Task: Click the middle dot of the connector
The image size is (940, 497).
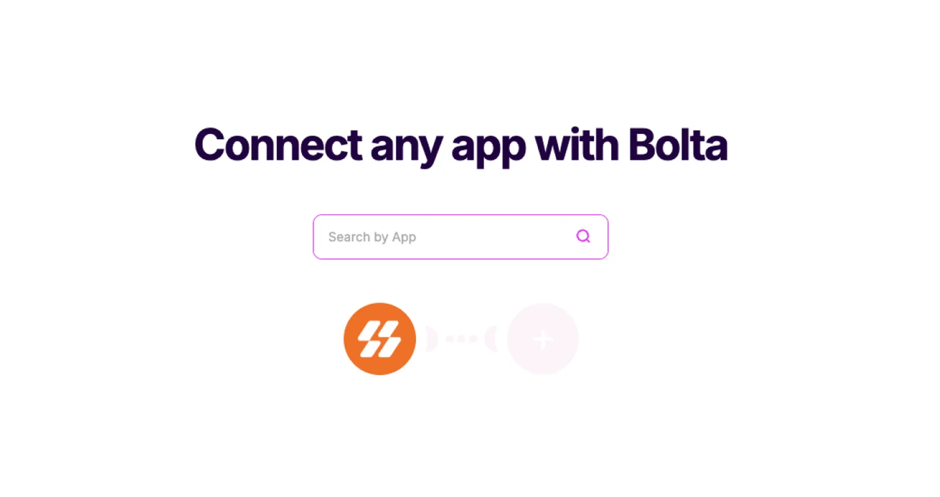Action: click(x=461, y=339)
